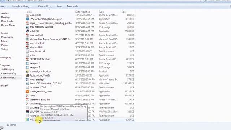Select the Pictures library
The image size is (231, 130).
[x=5, y=45]
